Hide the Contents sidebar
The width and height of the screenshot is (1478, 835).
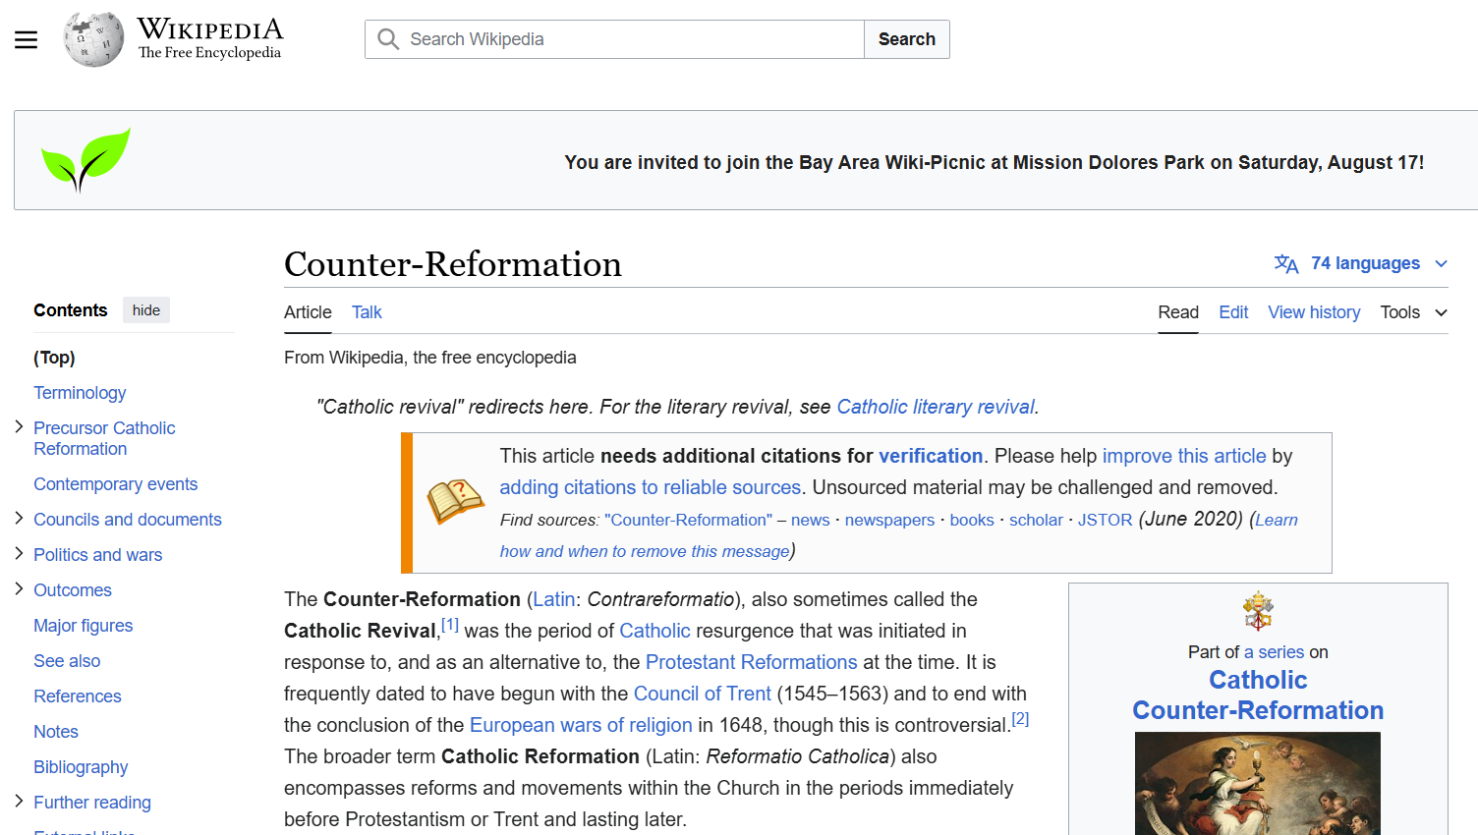tap(146, 310)
